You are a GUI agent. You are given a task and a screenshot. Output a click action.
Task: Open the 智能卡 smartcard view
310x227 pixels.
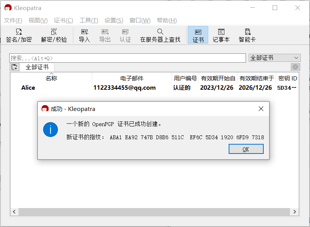click(247, 35)
